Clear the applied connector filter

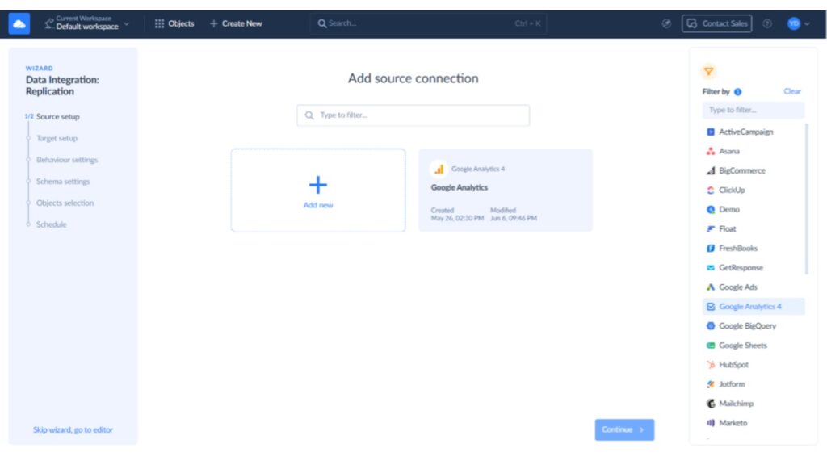click(x=791, y=91)
